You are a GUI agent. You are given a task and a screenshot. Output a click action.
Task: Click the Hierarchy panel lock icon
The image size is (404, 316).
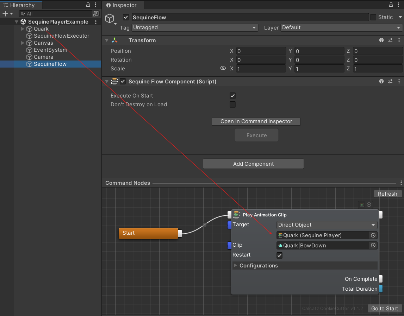click(88, 5)
